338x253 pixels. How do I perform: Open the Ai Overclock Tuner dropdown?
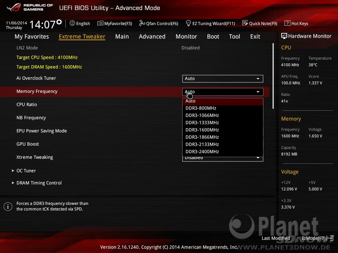223,78
